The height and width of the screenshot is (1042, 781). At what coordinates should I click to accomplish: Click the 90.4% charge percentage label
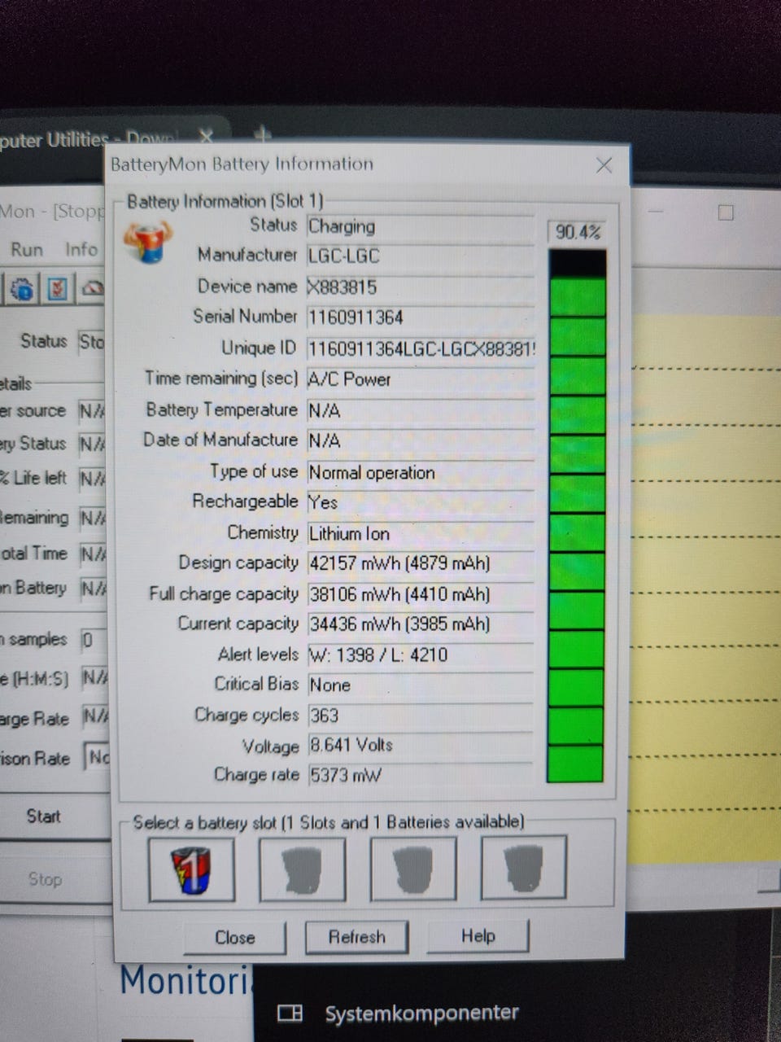[578, 232]
